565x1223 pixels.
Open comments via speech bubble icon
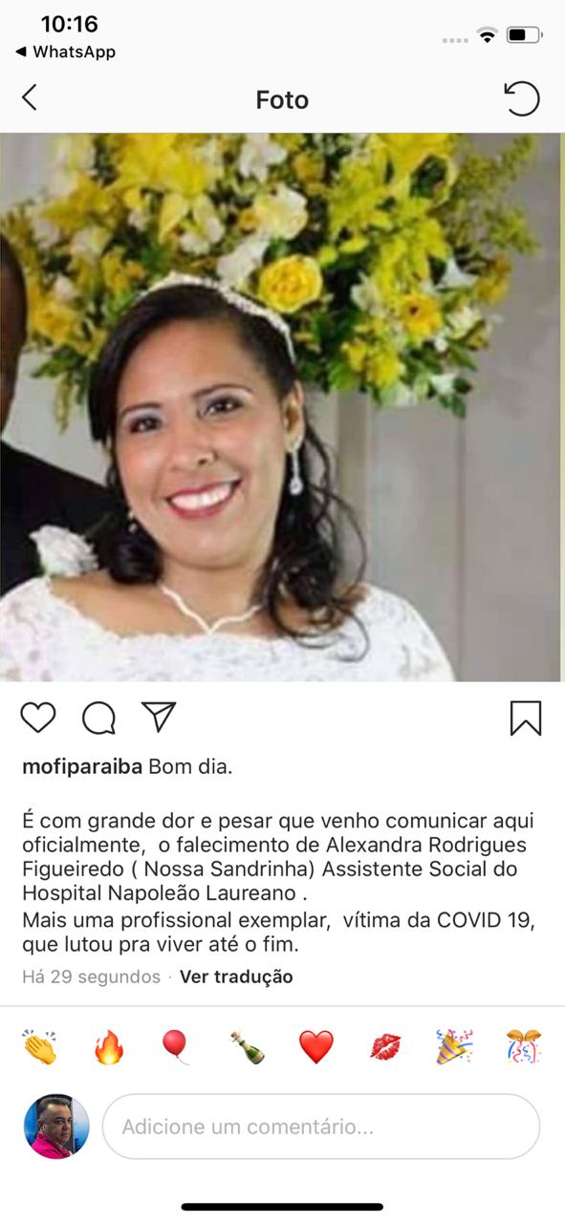98,718
